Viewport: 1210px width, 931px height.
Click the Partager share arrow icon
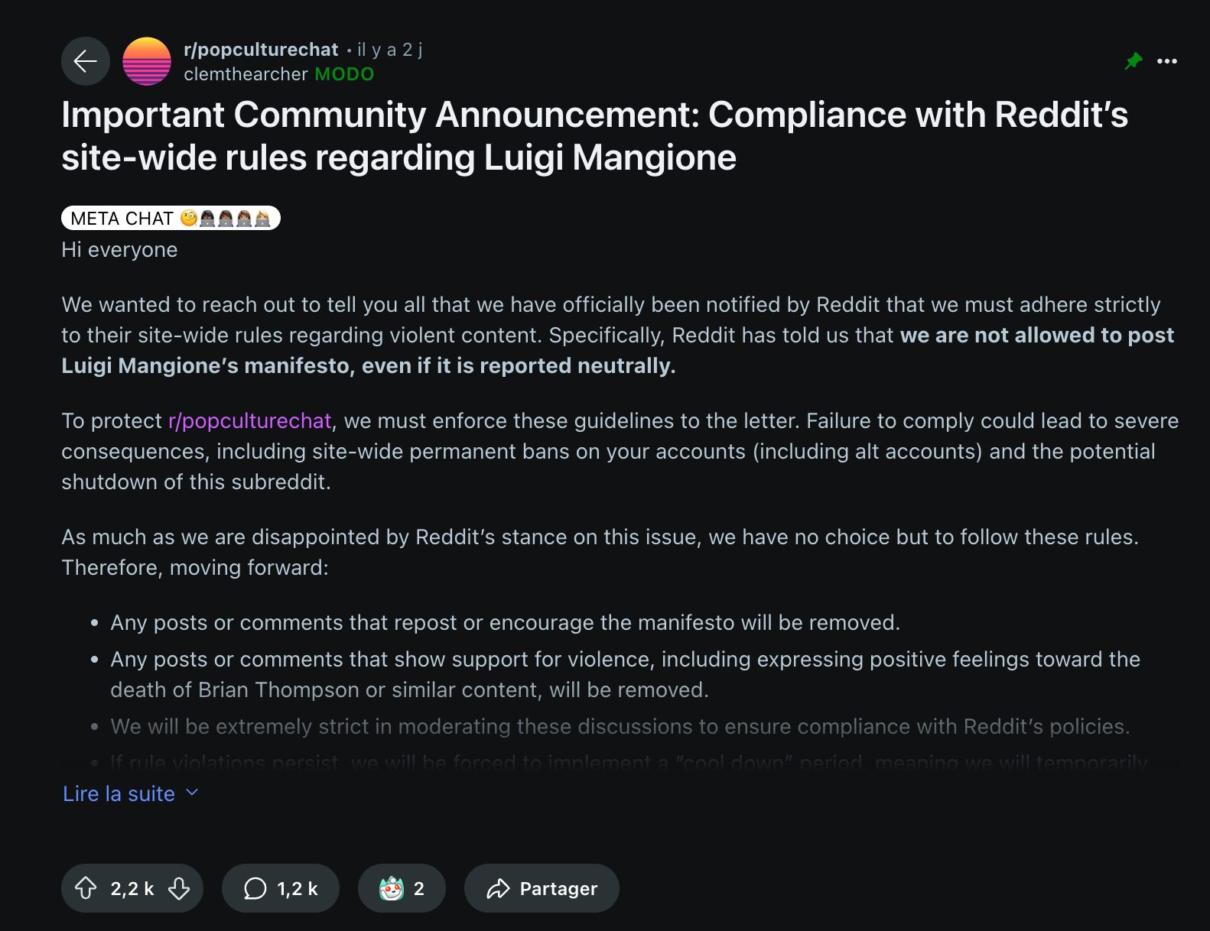(x=498, y=888)
